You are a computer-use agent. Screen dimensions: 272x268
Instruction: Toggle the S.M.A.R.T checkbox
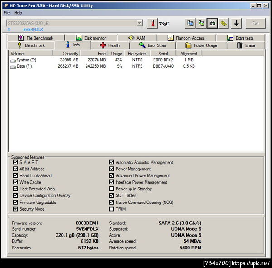(x=15, y=162)
